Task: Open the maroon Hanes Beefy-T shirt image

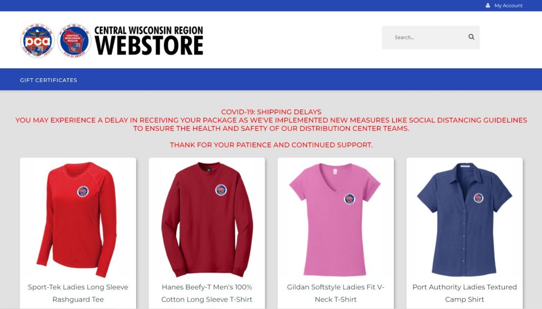Action: (207, 220)
